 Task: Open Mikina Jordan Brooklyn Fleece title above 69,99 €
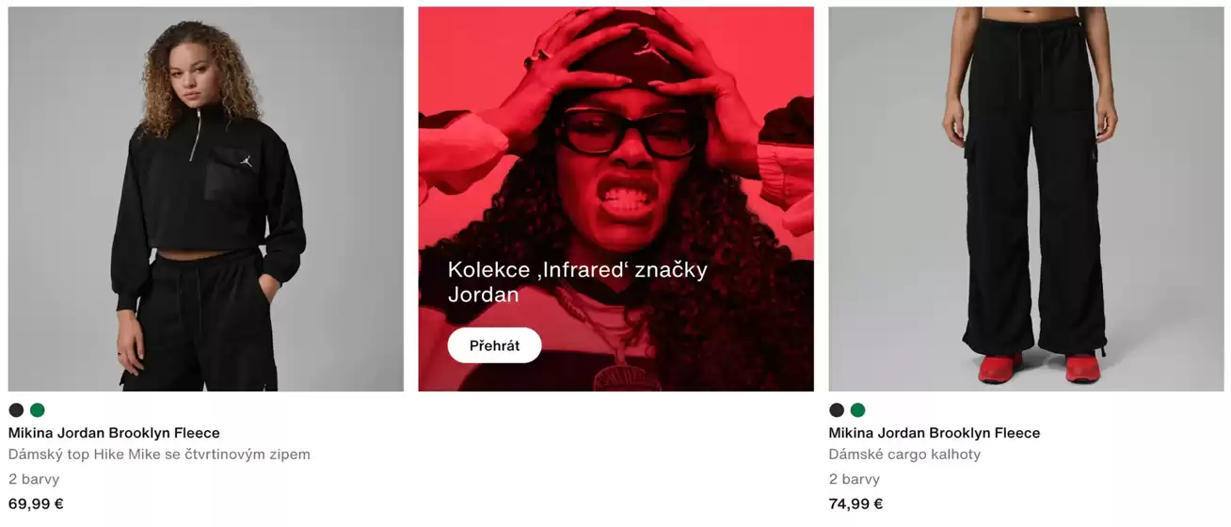click(114, 433)
